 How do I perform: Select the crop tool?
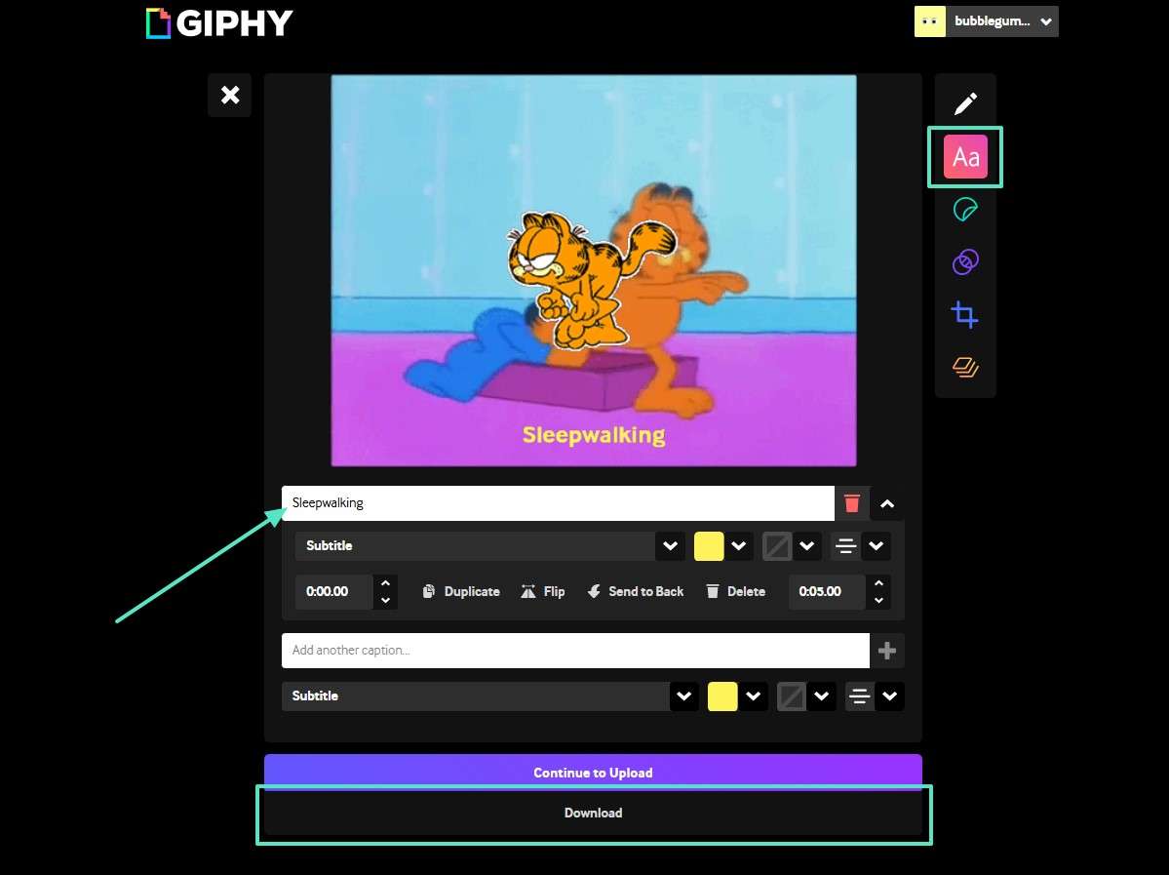coord(964,315)
